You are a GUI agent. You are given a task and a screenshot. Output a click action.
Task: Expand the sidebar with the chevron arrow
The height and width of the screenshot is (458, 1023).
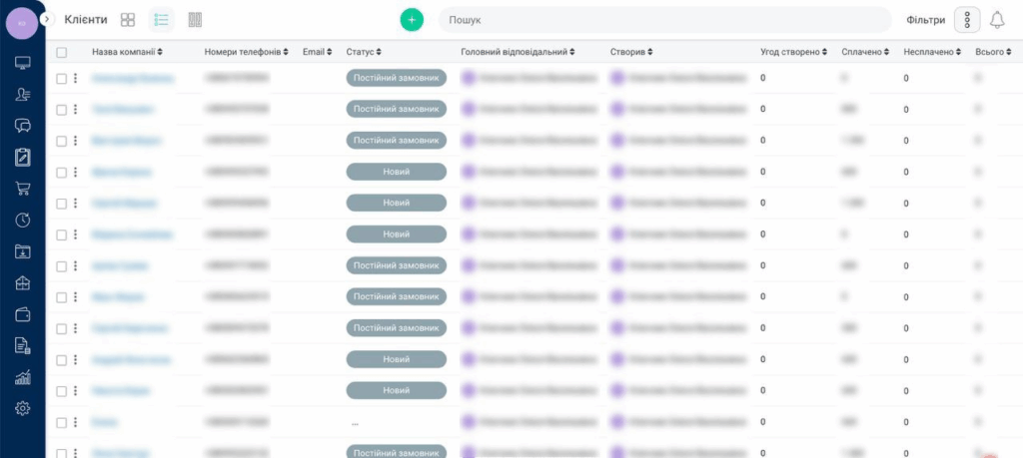pos(46,19)
